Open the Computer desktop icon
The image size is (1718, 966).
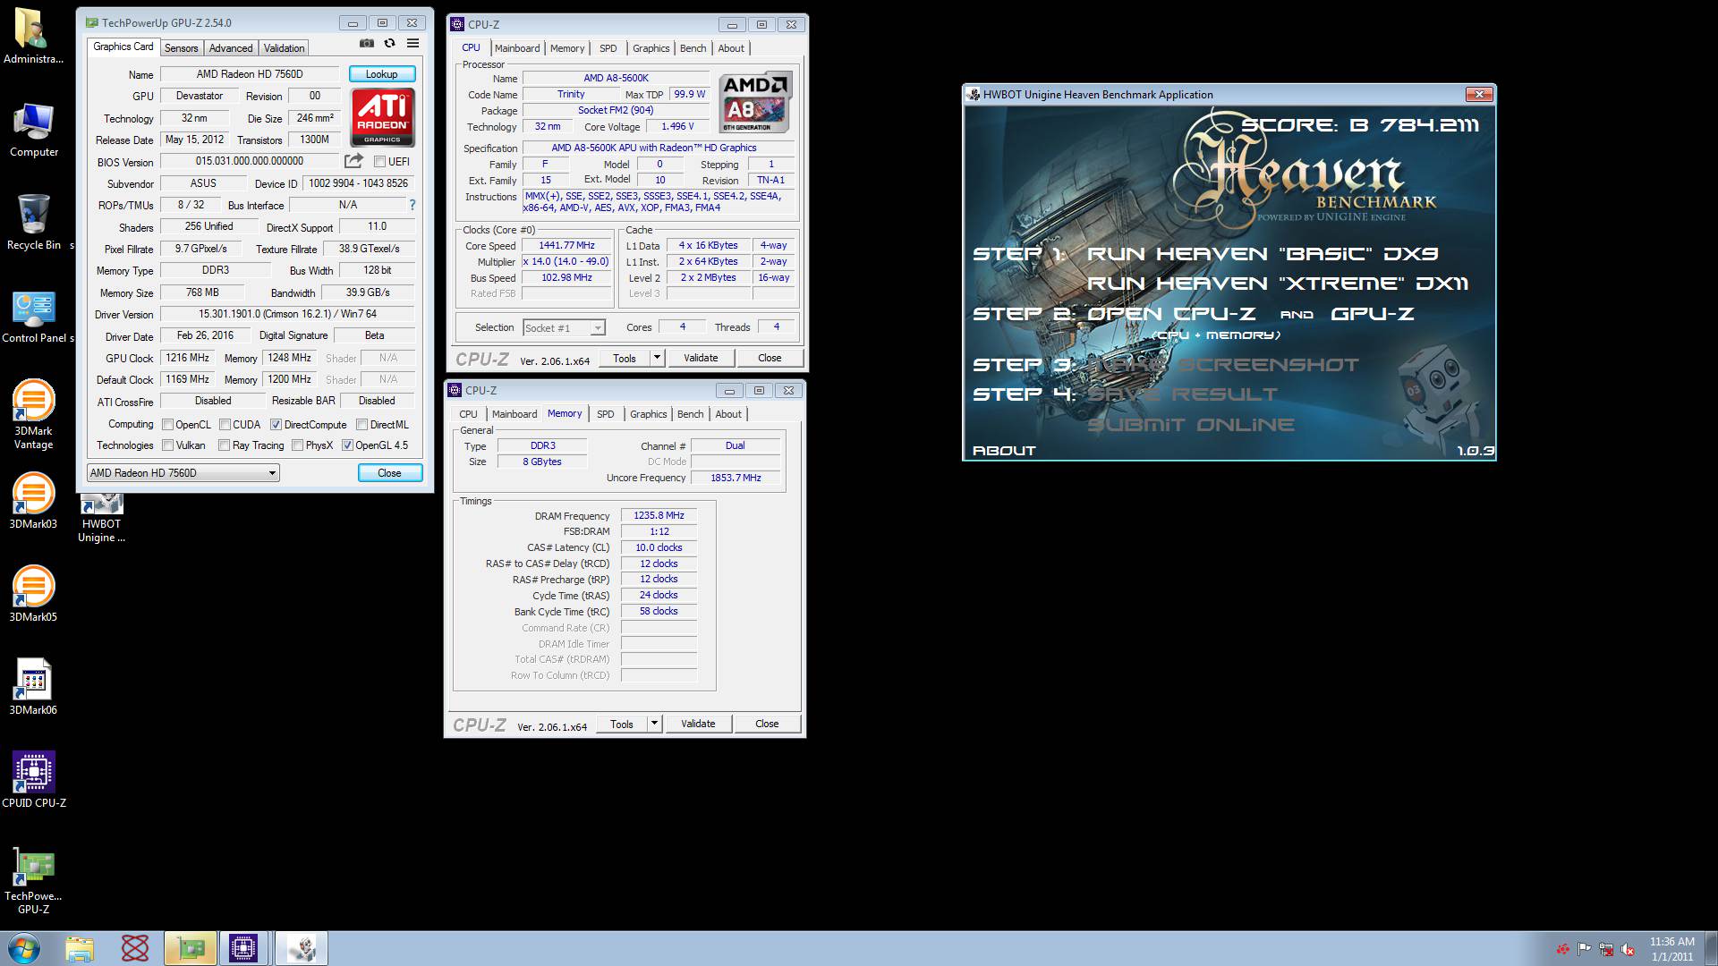[33, 130]
